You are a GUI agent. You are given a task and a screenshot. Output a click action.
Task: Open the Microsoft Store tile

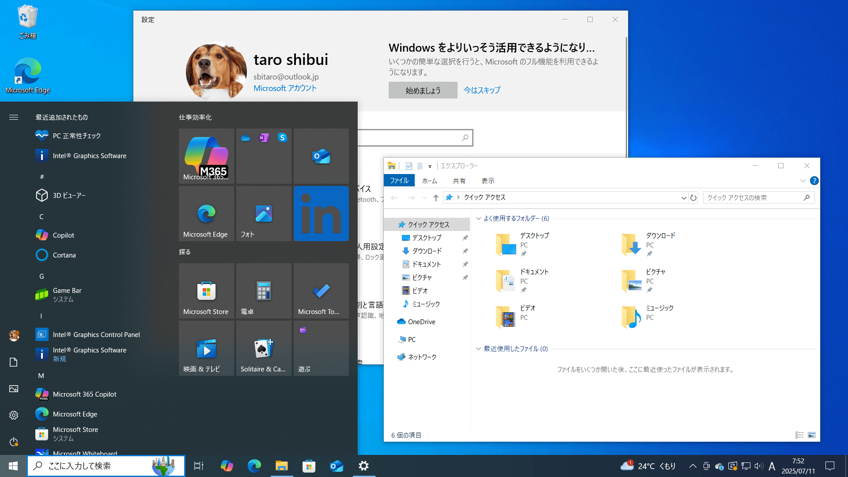[x=206, y=291]
